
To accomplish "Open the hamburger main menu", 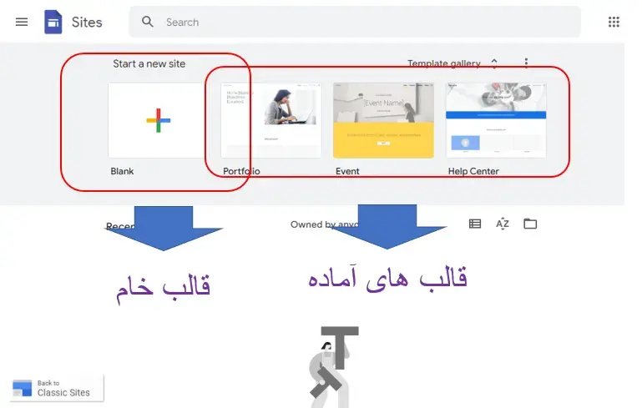I will pyautogui.click(x=22, y=22).
